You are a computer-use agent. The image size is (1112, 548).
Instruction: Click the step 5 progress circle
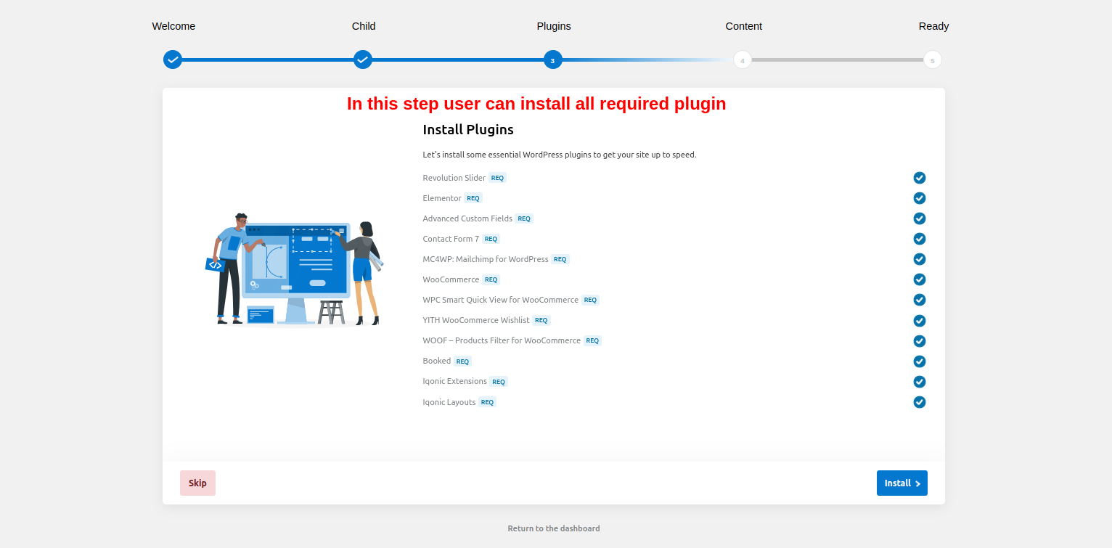coord(933,60)
